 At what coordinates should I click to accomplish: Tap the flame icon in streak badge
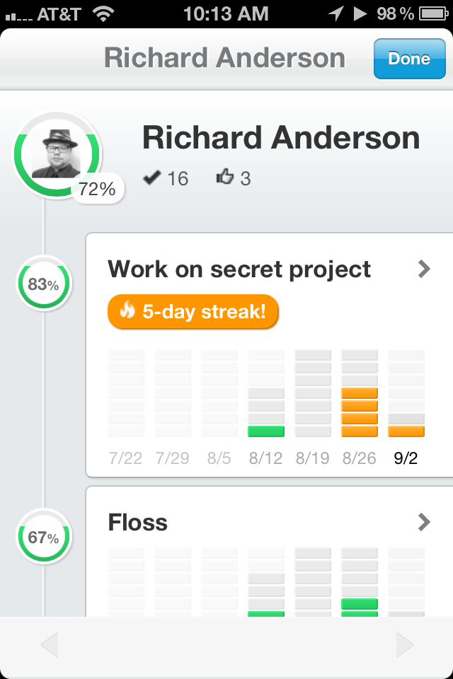point(127,310)
